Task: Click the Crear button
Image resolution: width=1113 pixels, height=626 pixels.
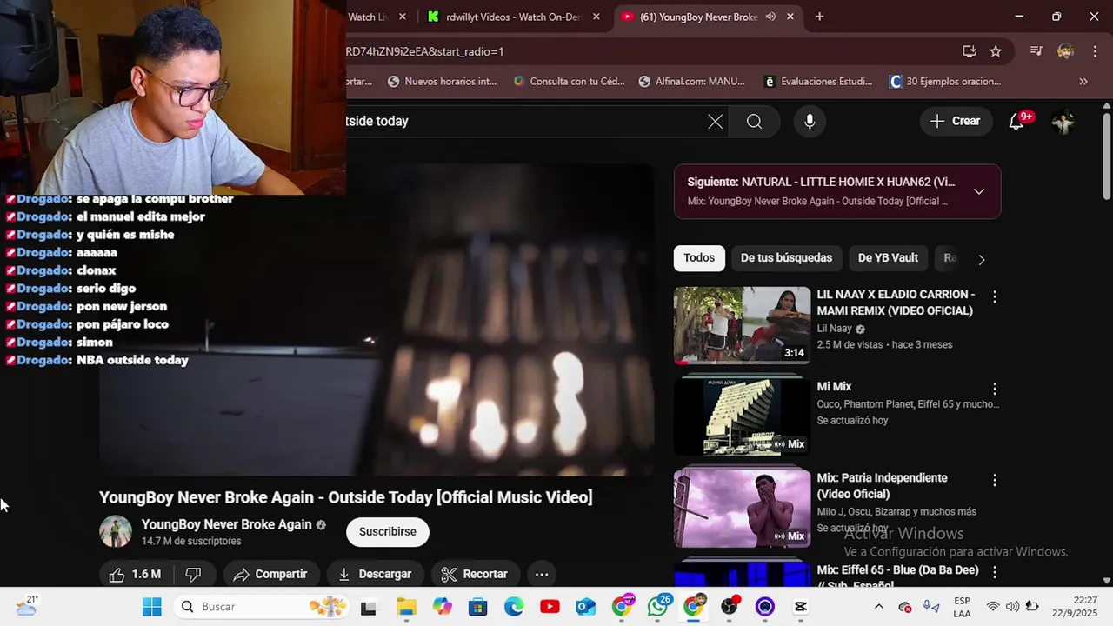Action: 955,122
